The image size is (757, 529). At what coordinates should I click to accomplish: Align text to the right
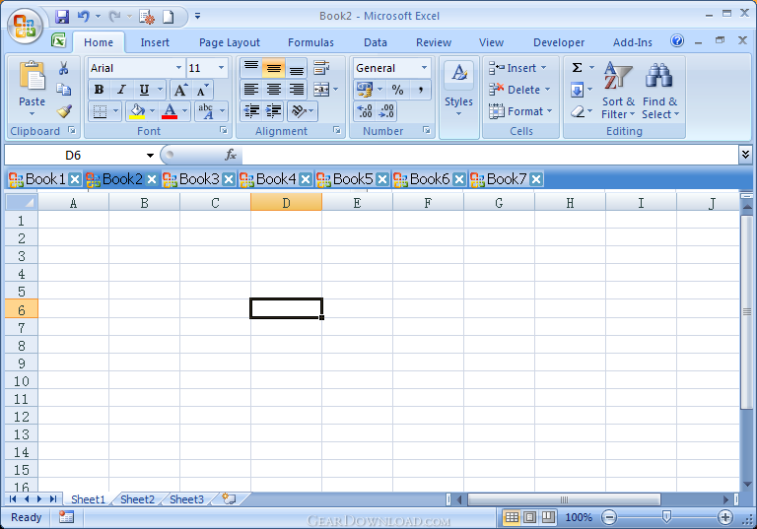coord(297,90)
